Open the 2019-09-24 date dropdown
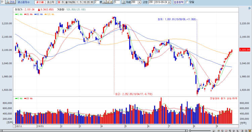This screenshot has width=252, height=132. point(169,2)
